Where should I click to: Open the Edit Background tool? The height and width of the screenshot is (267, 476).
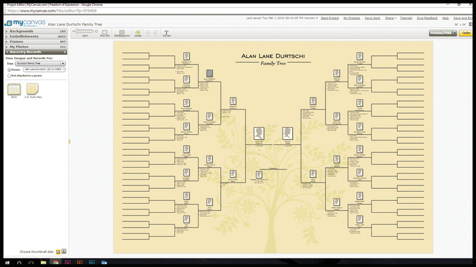coord(122,33)
